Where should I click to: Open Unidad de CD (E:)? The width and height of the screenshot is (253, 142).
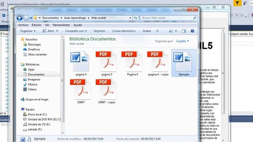[x=39, y=125]
